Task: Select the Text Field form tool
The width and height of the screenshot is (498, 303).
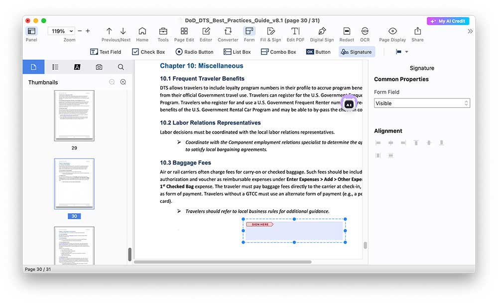Action: pyautogui.click(x=106, y=52)
